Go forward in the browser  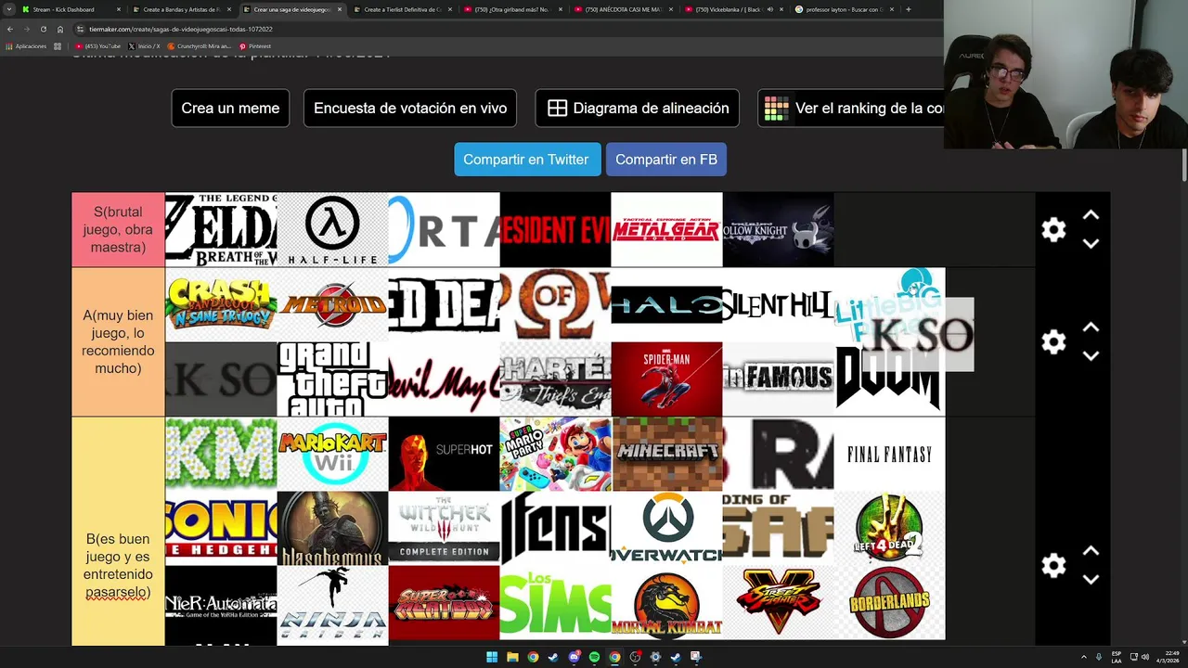click(x=26, y=29)
